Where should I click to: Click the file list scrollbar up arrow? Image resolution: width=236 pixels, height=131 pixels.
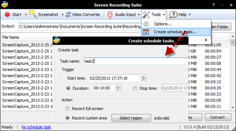point(233,36)
